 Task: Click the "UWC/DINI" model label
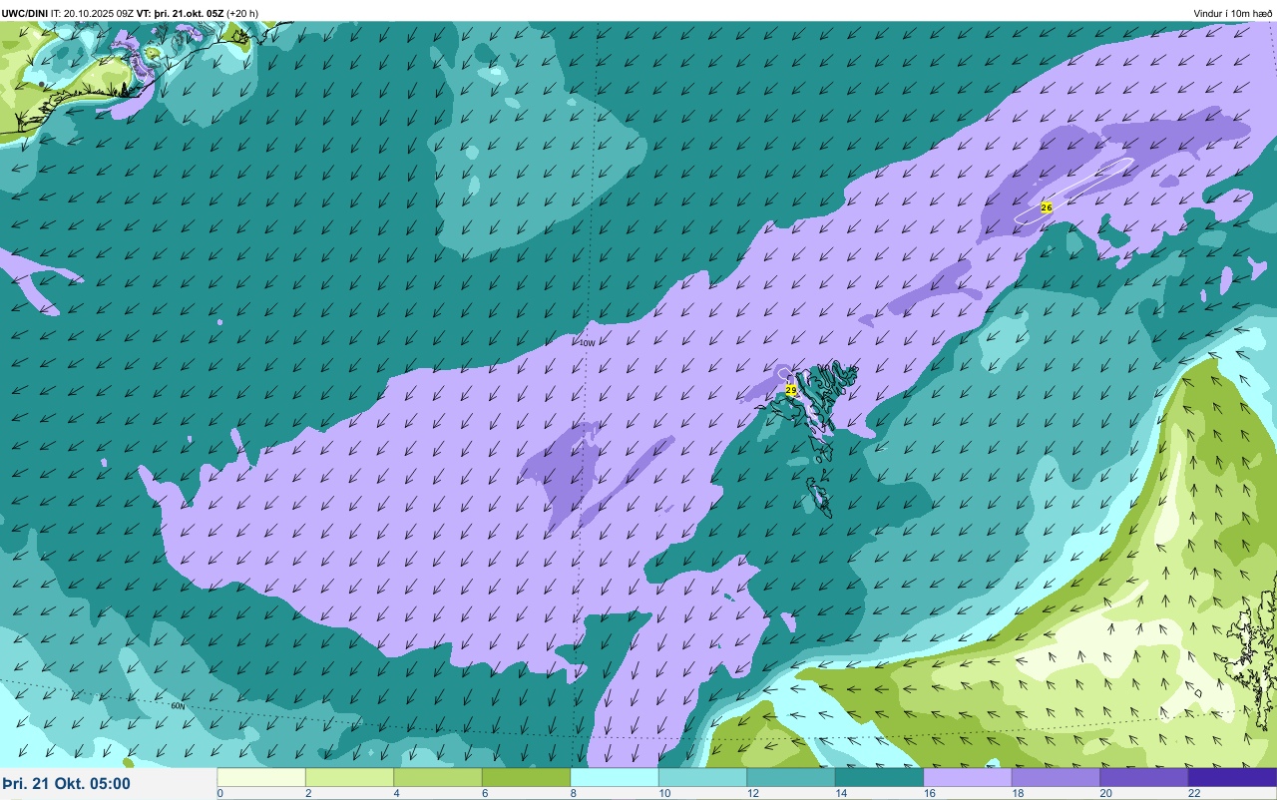click(25, 13)
